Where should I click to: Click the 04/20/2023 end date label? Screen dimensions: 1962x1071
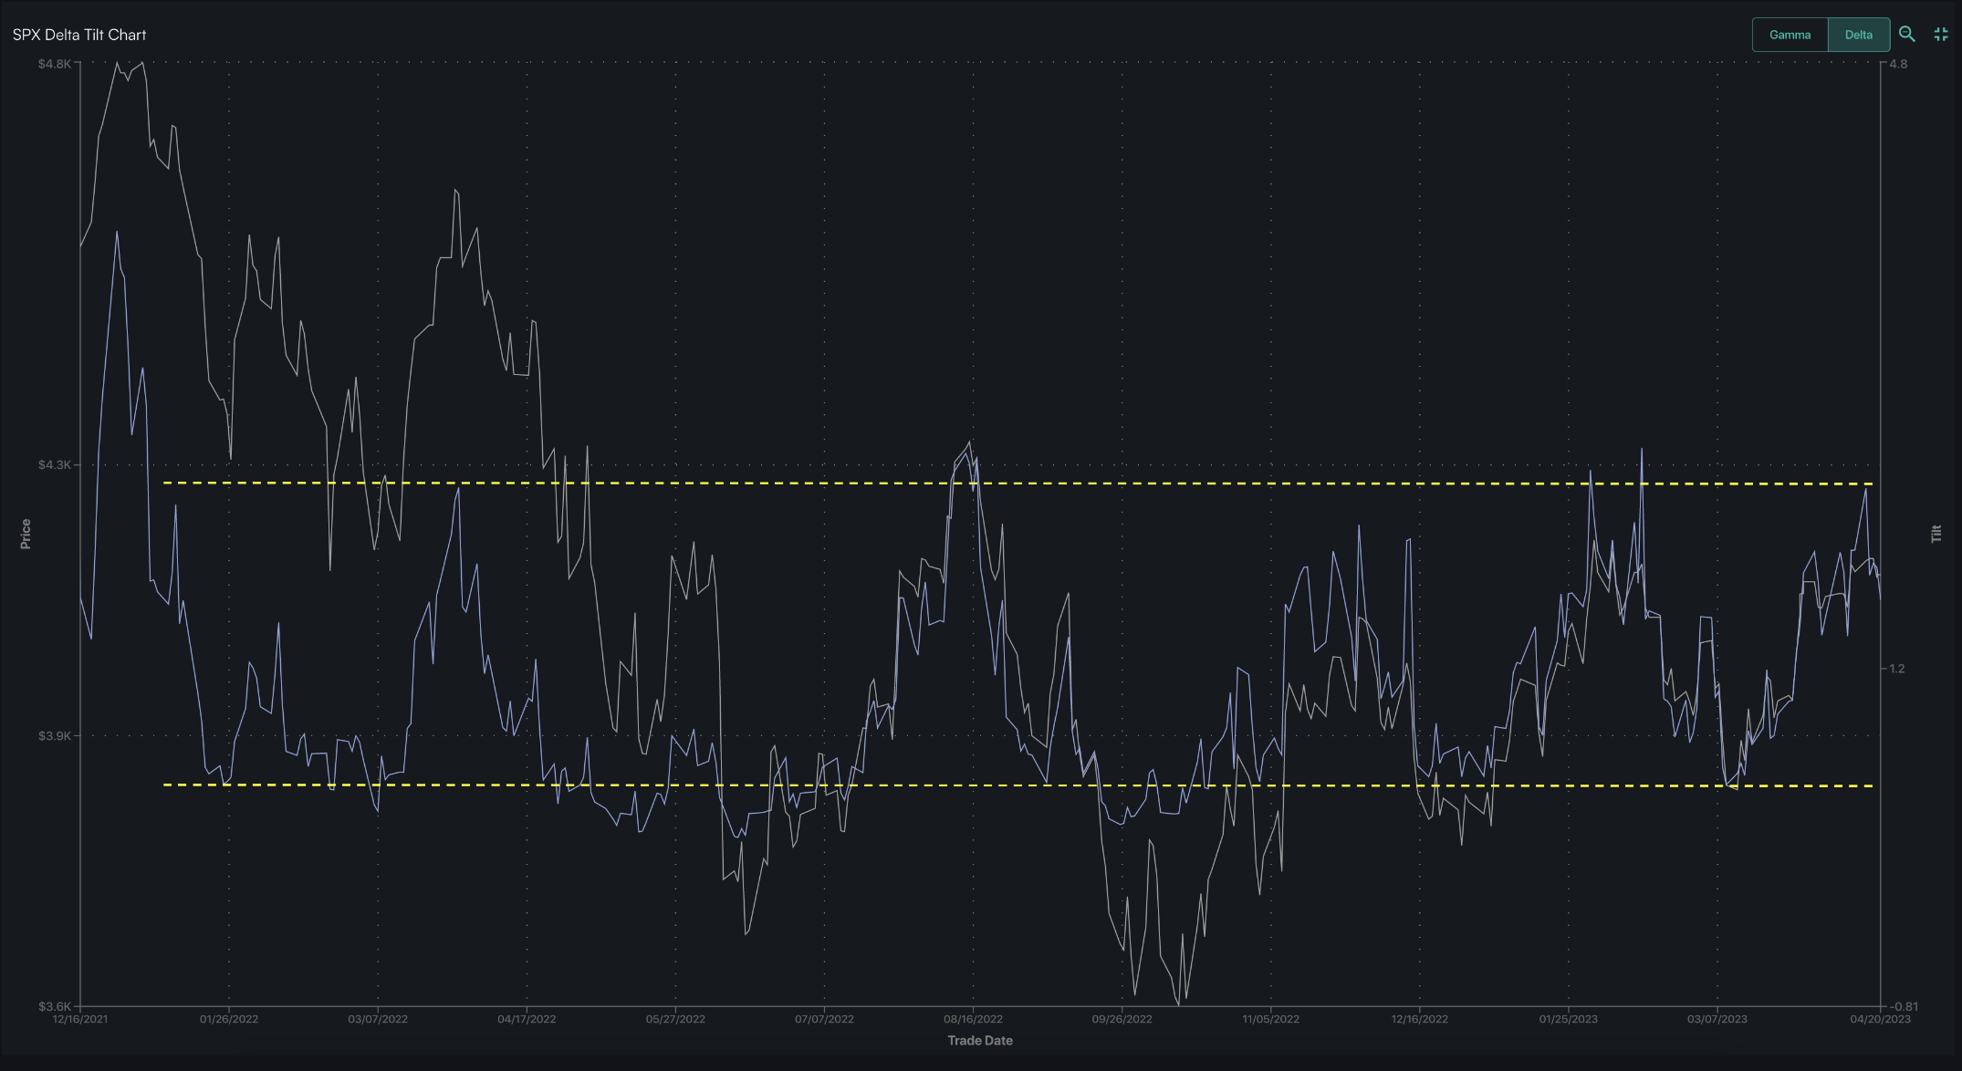pos(1880,1019)
